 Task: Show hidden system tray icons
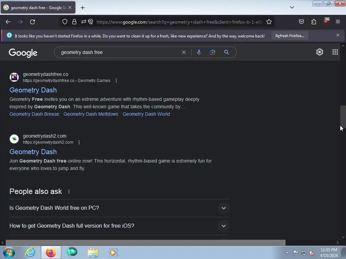point(287,253)
